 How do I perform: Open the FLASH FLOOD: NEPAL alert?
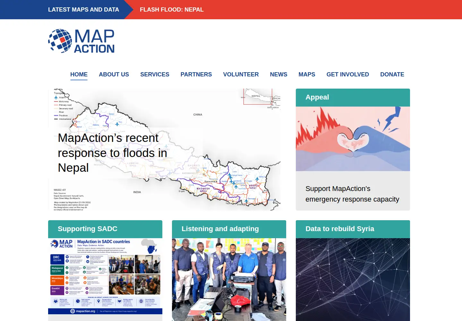172,10
